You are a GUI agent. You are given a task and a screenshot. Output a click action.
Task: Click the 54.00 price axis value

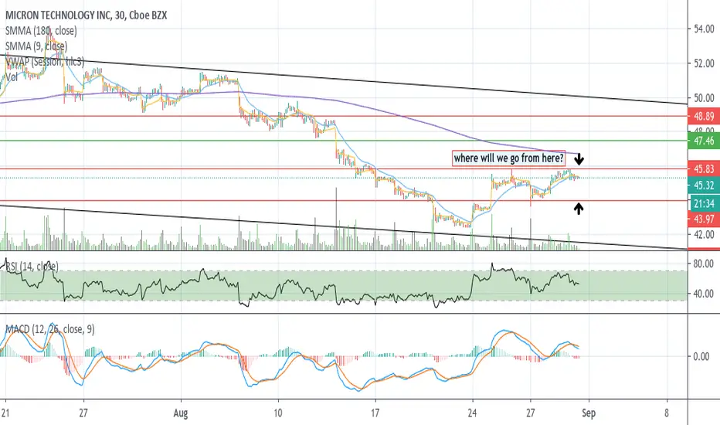pos(704,29)
